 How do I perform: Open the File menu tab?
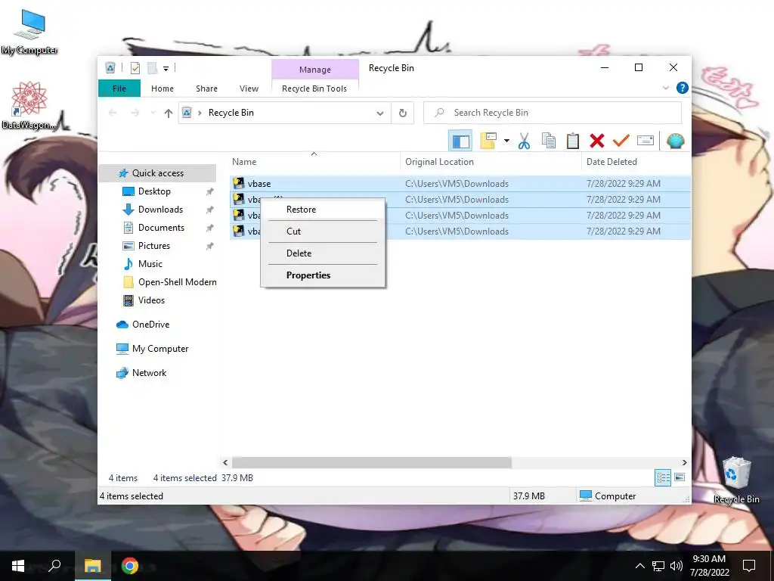[x=119, y=89]
